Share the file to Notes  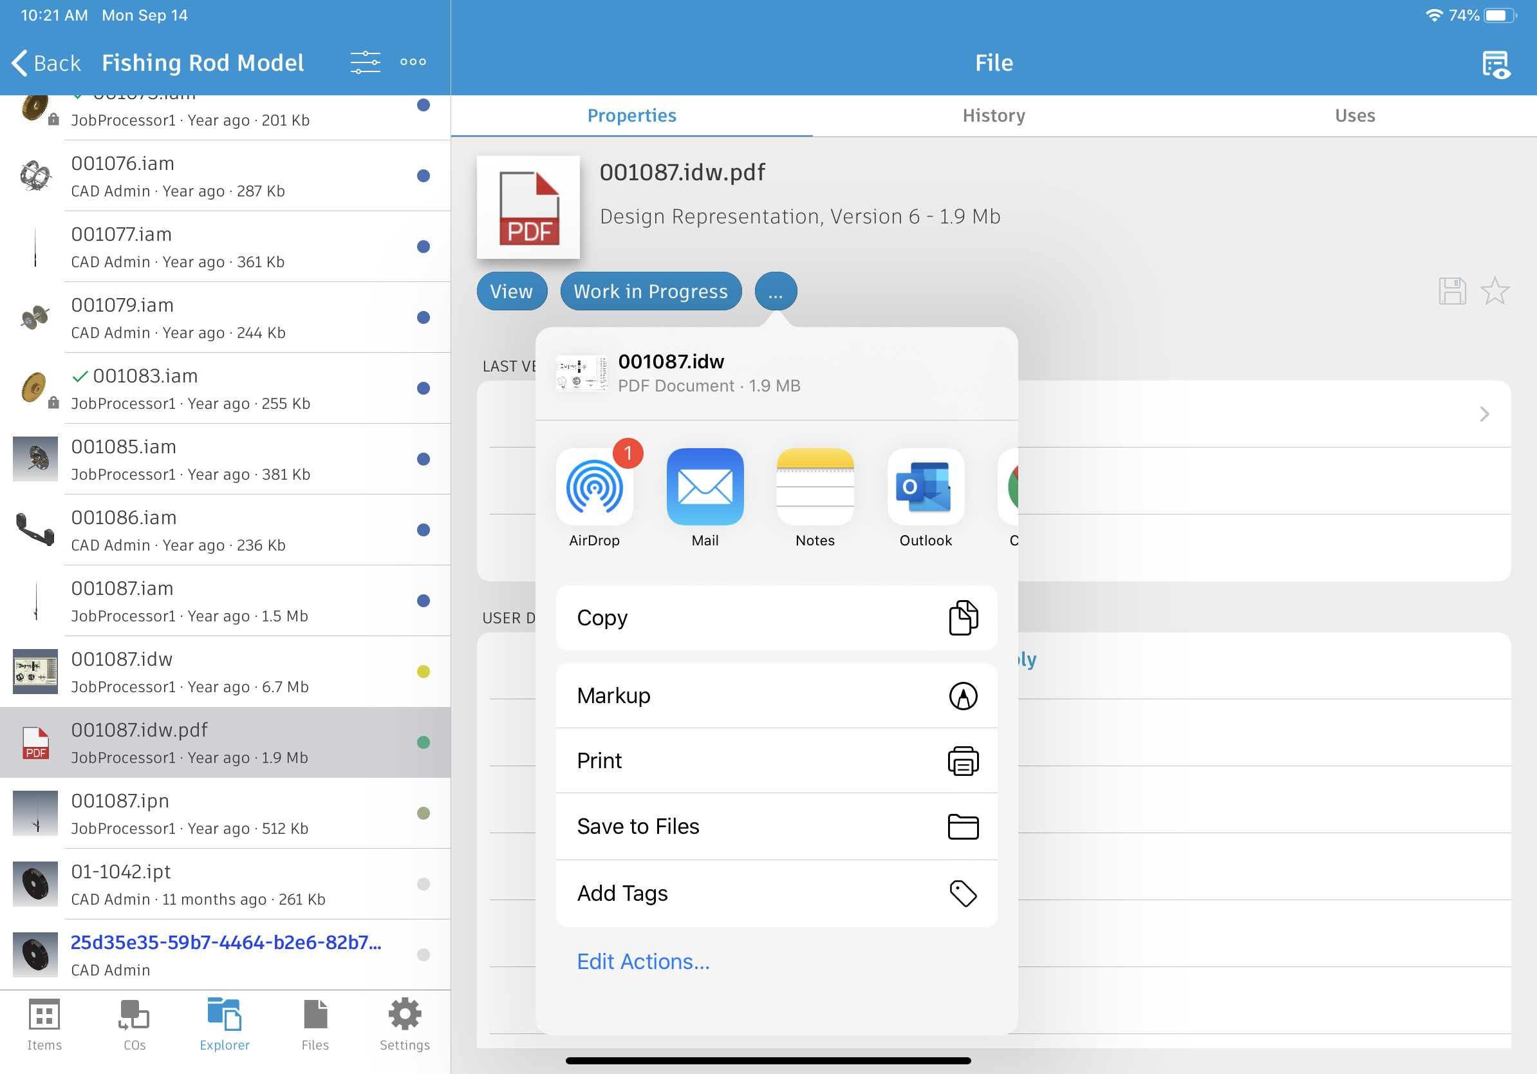click(815, 488)
